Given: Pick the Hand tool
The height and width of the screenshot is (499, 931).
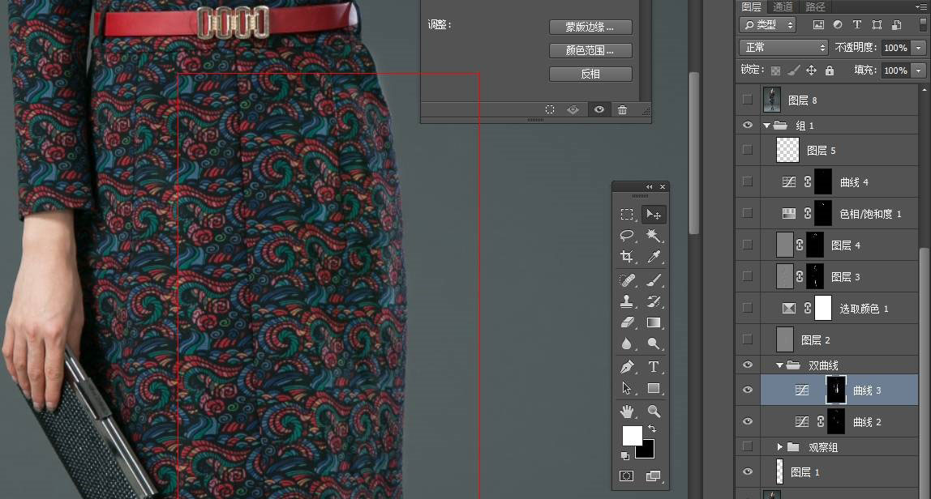Looking at the screenshot, I should point(627,412).
